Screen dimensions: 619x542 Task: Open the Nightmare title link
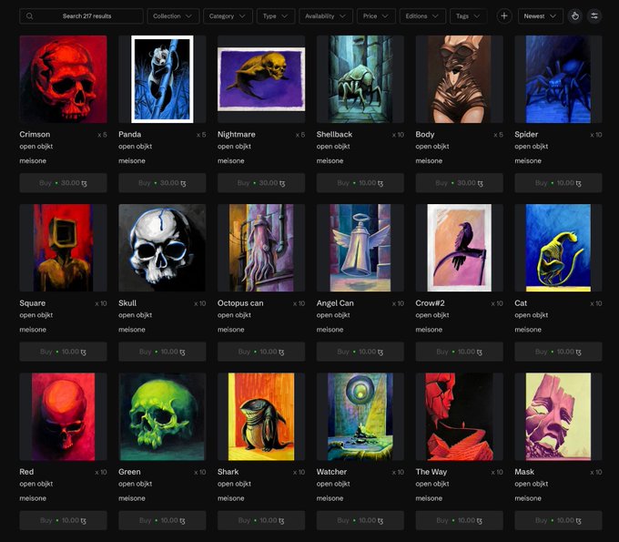click(x=237, y=134)
